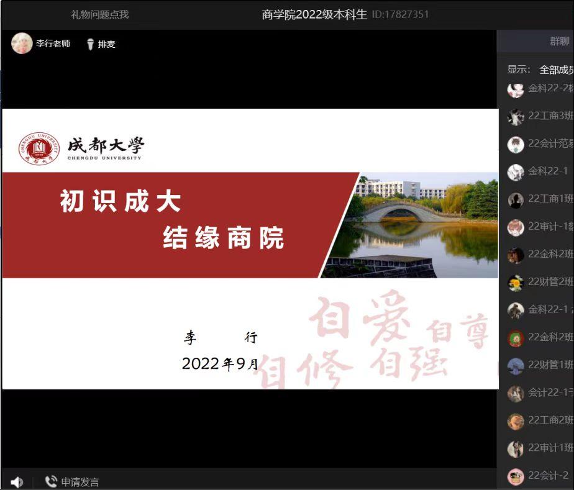Click the 排麦 queue label
Image resolution: width=574 pixels, height=490 pixels.
(106, 44)
